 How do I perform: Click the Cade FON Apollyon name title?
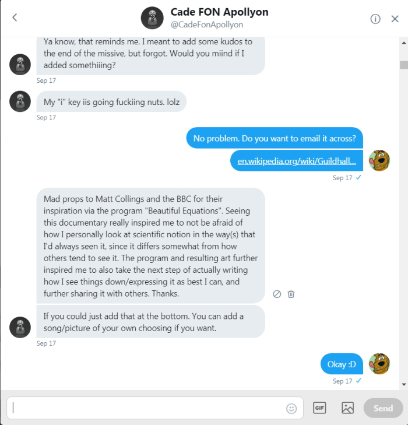(219, 12)
